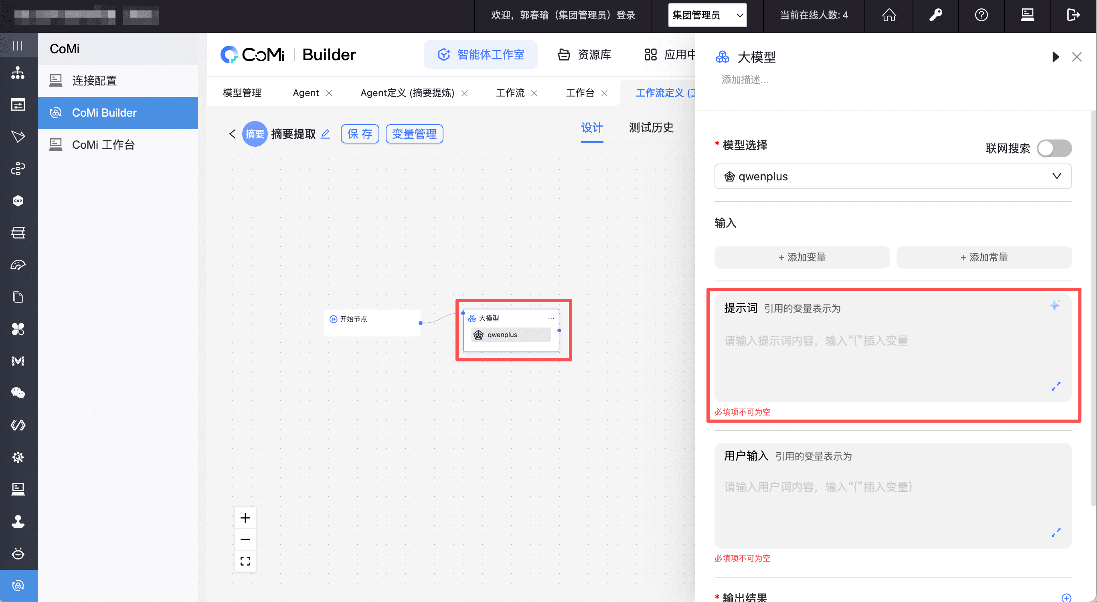The height and width of the screenshot is (602, 1097).
Task: Click the dashboard gauge sidebar icon
Action: click(18, 265)
